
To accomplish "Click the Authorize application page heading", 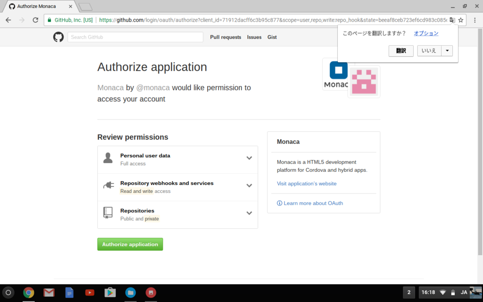I will (x=152, y=67).
